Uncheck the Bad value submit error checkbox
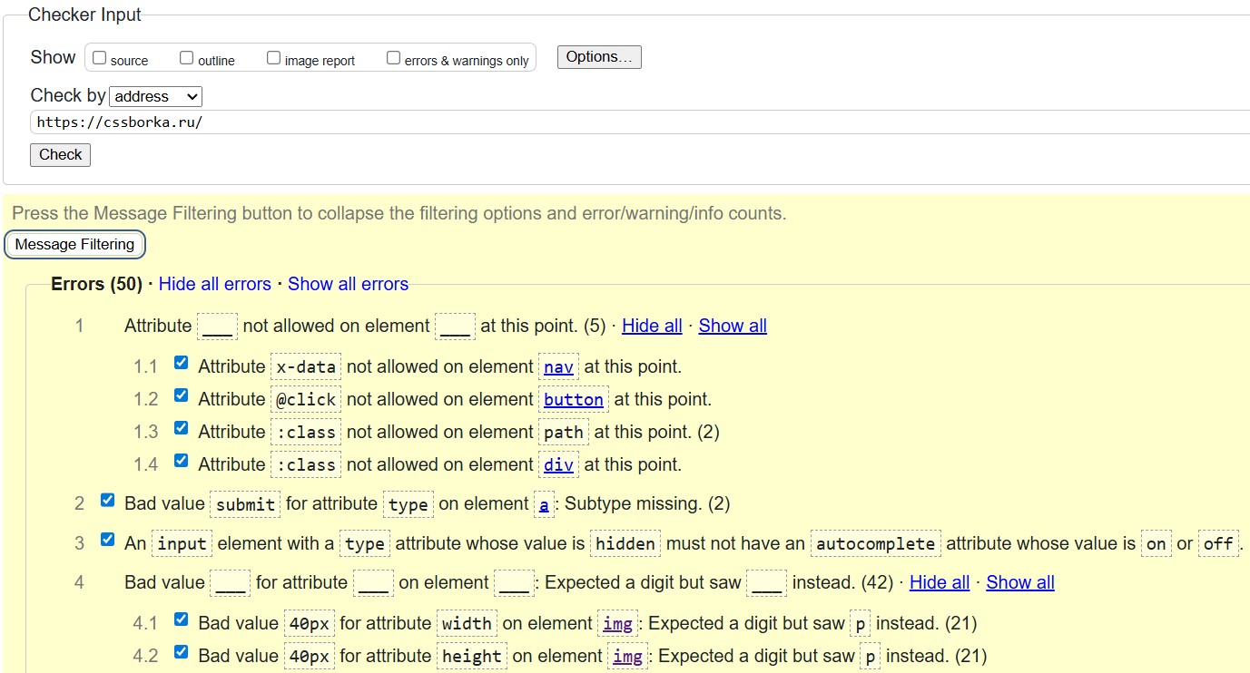1250x673 pixels. pos(108,500)
